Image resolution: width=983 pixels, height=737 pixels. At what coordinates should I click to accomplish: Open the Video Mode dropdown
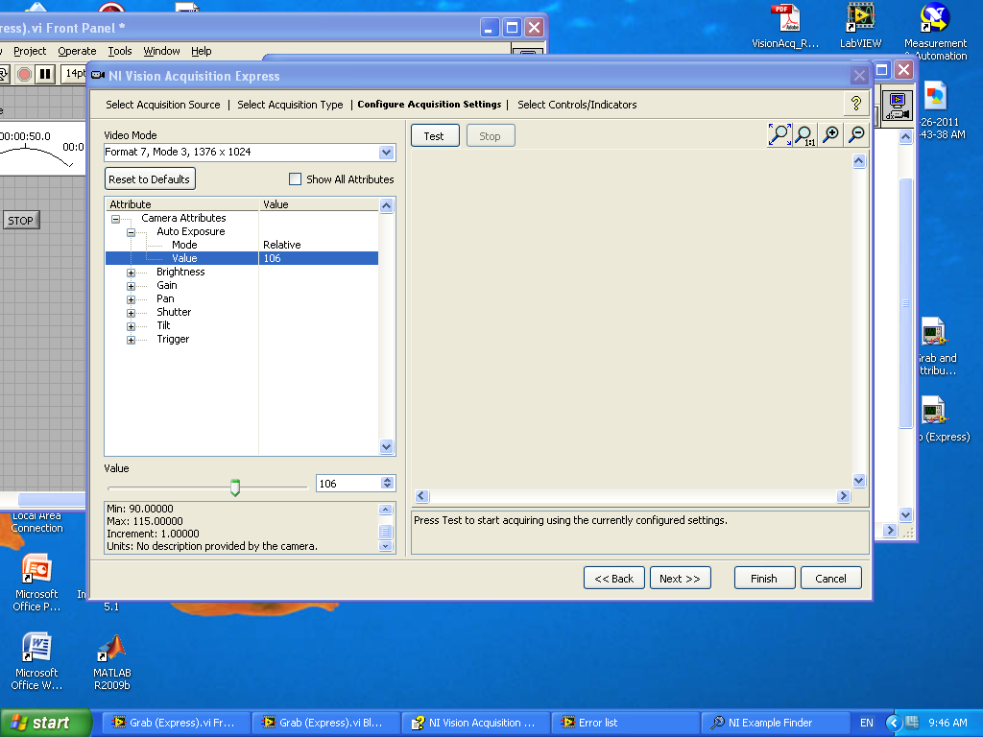tap(386, 153)
